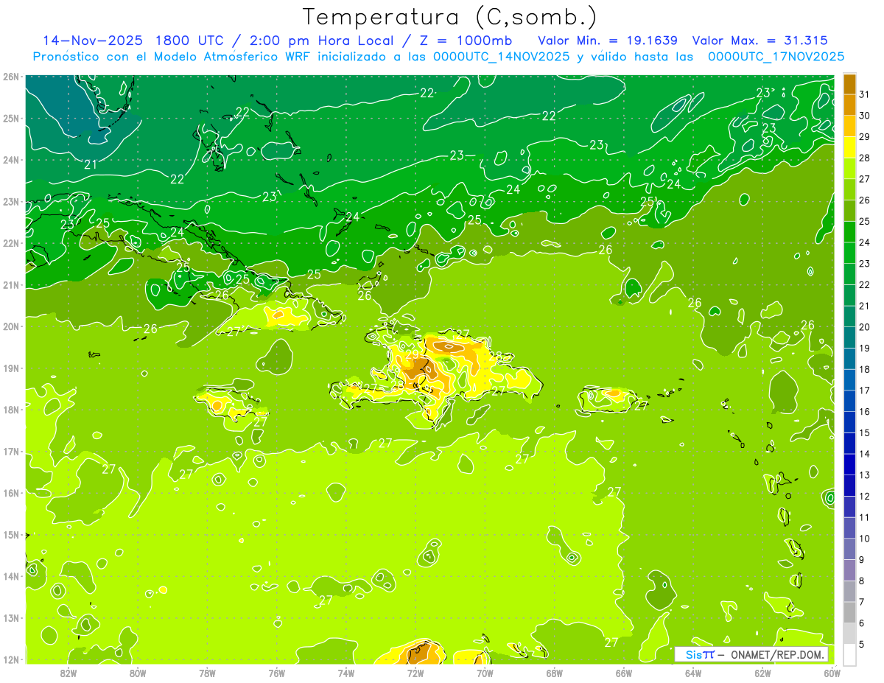
Task: Click the color scale label 31
Action: pos(865,94)
